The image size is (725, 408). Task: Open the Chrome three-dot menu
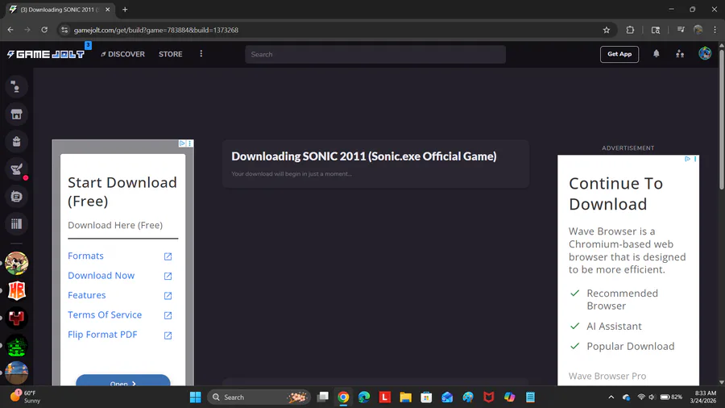point(715,30)
